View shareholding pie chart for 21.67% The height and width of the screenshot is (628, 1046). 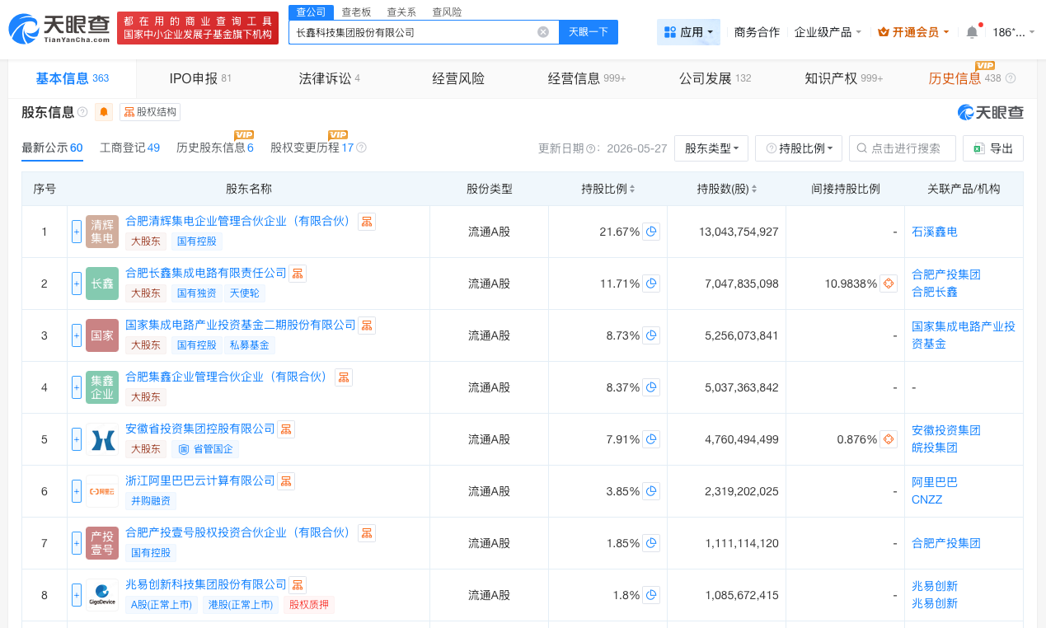[652, 232]
